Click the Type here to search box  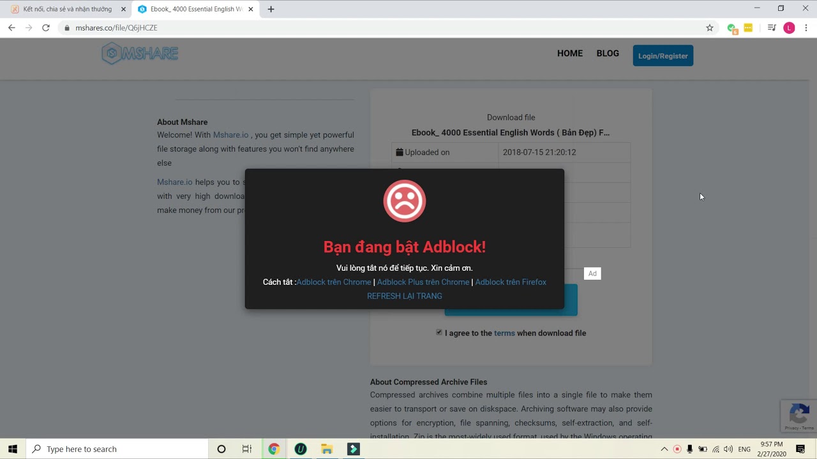click(x=117, y=449)
